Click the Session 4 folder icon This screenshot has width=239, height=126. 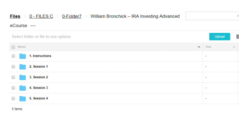(23, 99)
